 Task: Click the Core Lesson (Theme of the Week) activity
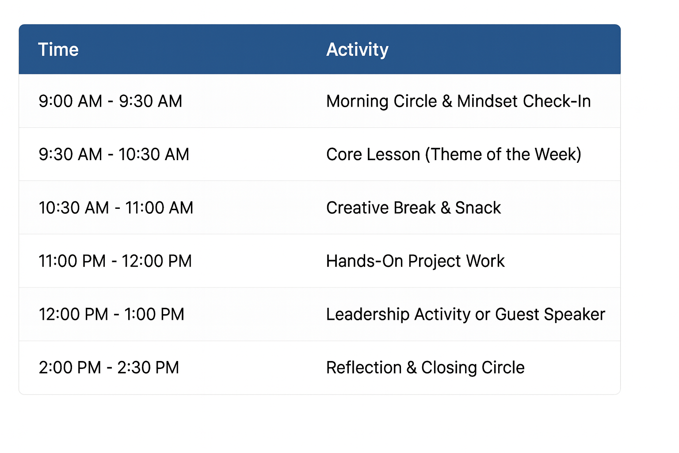pyautogui.click(x=454, y=154)
